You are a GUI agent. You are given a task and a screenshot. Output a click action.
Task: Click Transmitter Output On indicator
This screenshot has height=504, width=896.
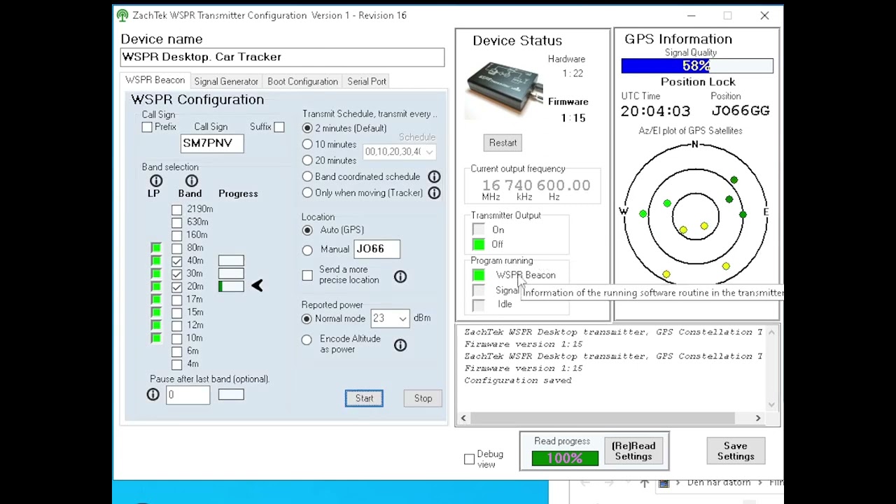[478, 230]
